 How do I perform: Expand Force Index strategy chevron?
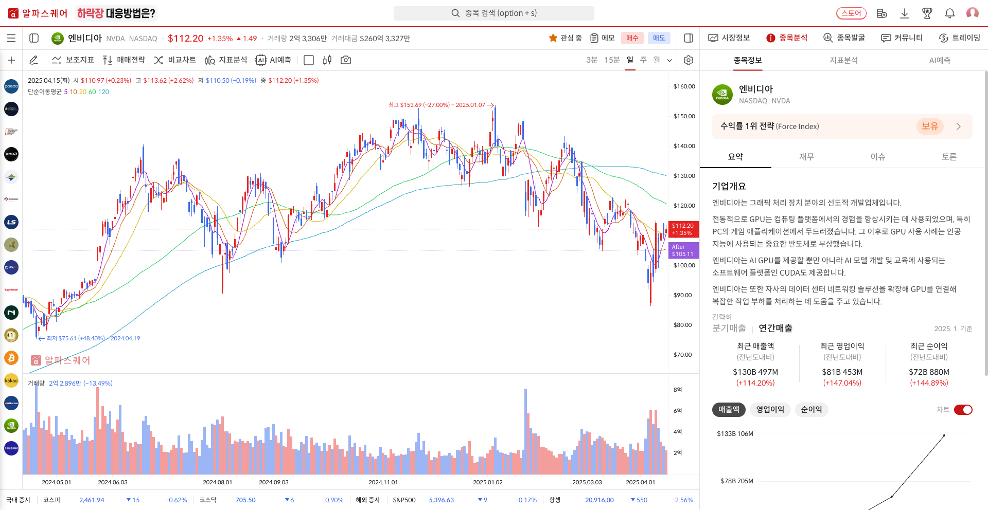(959, 126)
